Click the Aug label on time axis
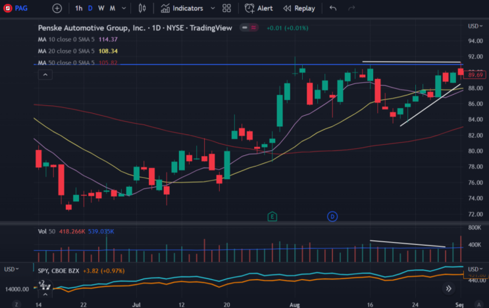The height and width of the screenshot is (308, 489). (294, 305)
